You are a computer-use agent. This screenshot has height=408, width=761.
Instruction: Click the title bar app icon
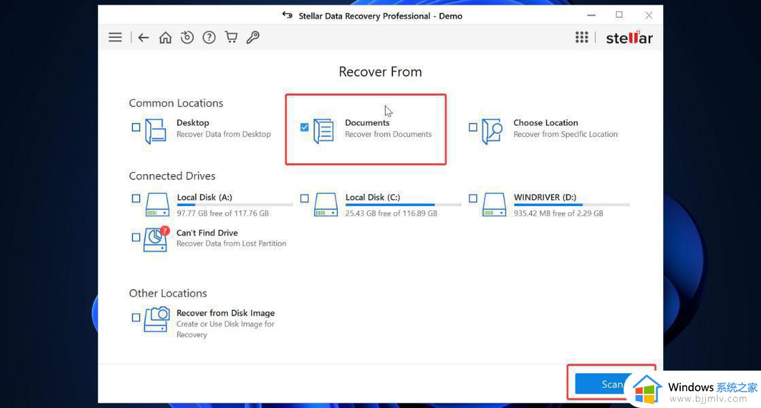point(287,15)
